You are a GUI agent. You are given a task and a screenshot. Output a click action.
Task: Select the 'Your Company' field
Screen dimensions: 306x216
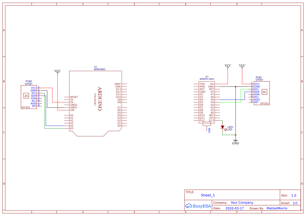tap(242, 203)
